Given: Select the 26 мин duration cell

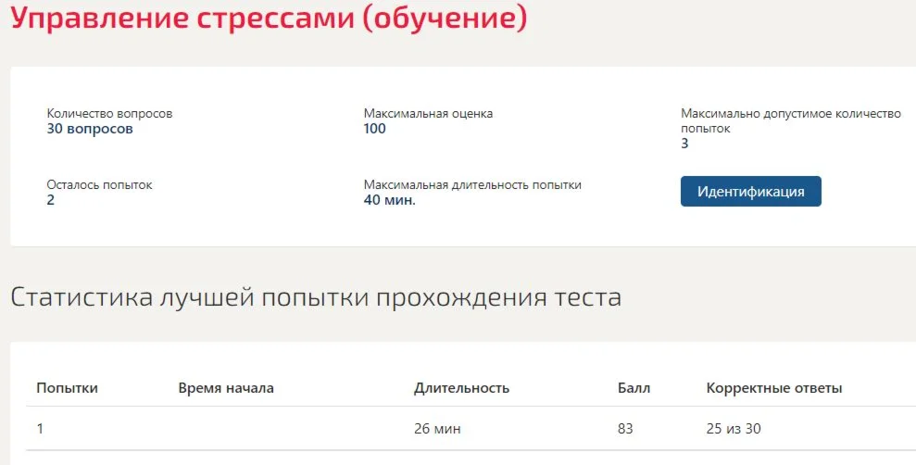Looking at the screenshot, I should pos(437,429).
